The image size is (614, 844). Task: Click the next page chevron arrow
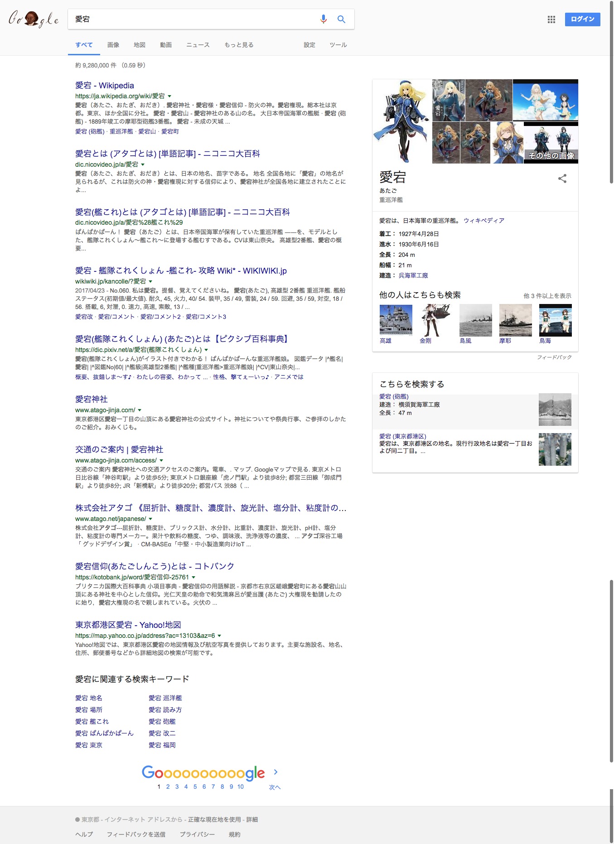click(x=276, y=772)
